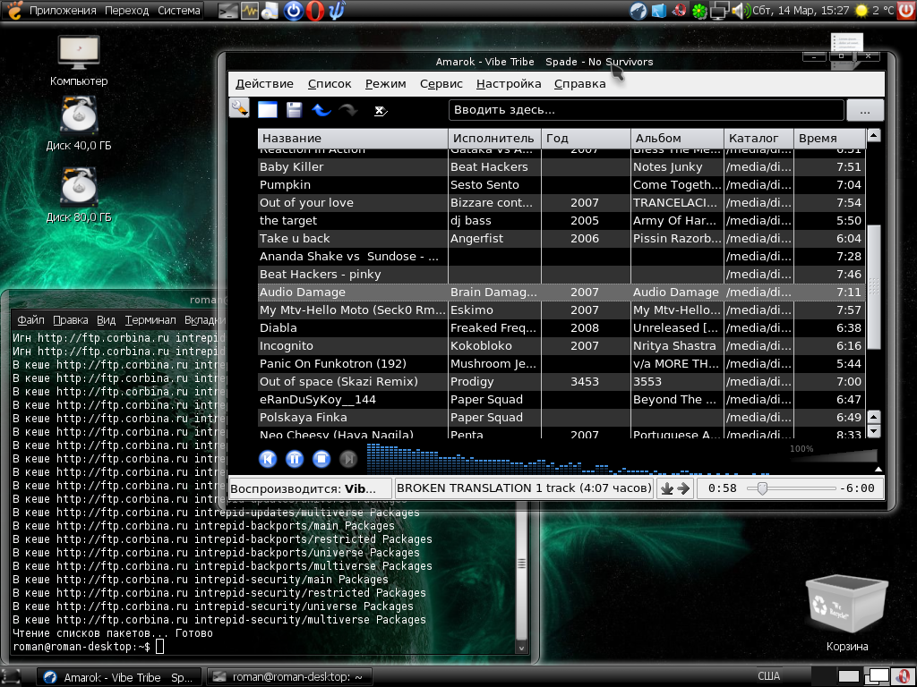Click the '...' filter options button
The width and height of the screenshot is (917, 687).
coord(865,110)
